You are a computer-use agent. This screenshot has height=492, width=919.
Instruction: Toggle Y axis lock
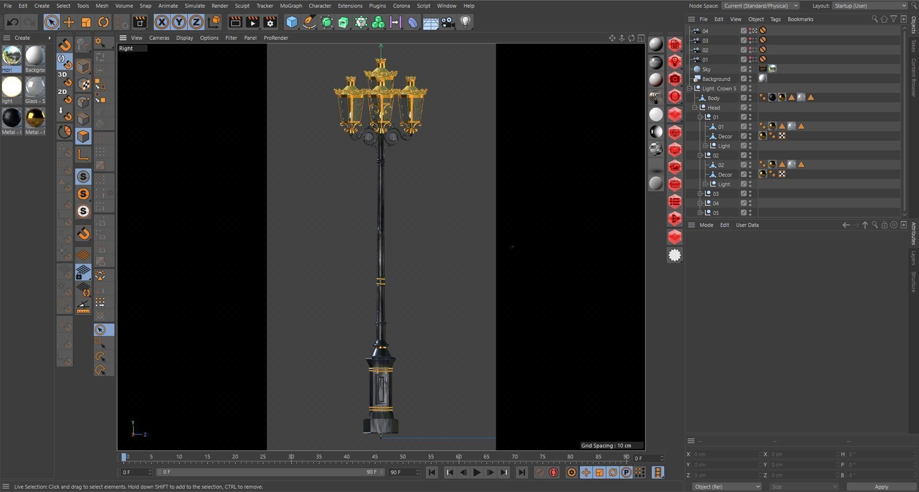click(179, 22)
